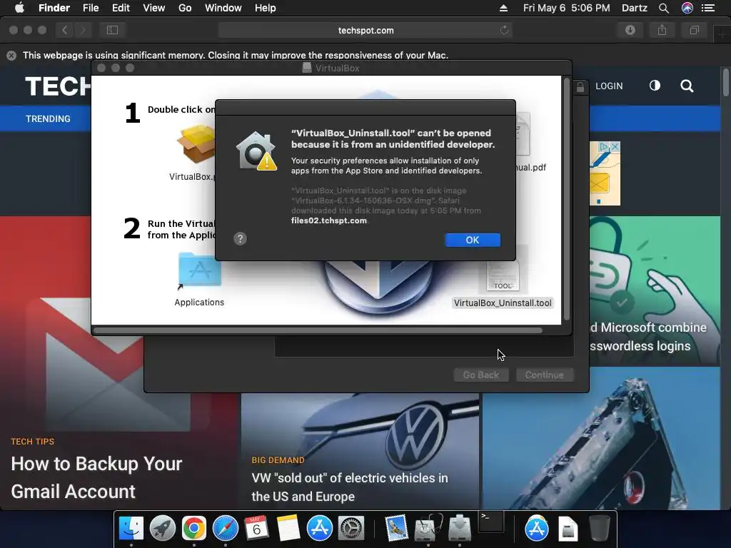Image resolution: width=731 pixels, height=548 pixels.
Task: Click the techspot.com address bar
Action: pos(365,30)
